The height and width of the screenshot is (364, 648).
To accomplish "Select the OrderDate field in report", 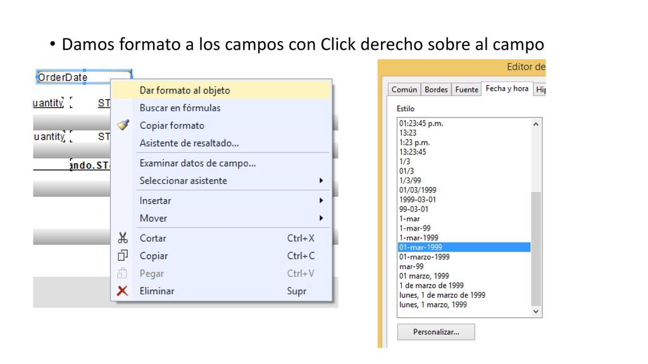I will [x=84, y=77].
